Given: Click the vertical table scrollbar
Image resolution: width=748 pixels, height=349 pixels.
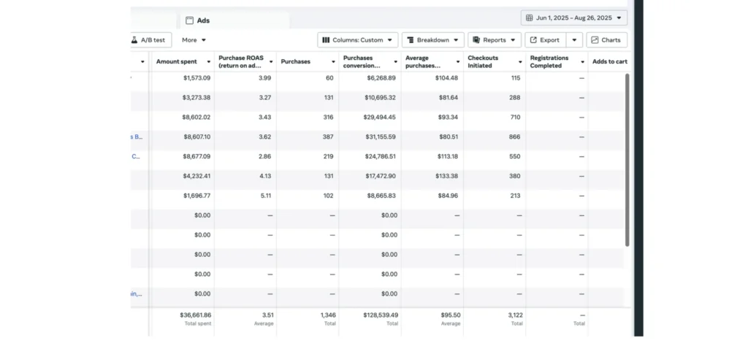Looking at the screenshot, I should tap(627, 159).
